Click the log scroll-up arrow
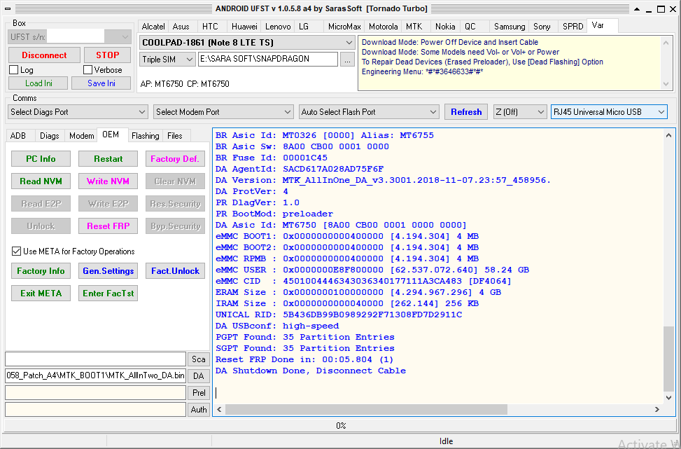This screenshot has height=449, width=681. (669, 135)
